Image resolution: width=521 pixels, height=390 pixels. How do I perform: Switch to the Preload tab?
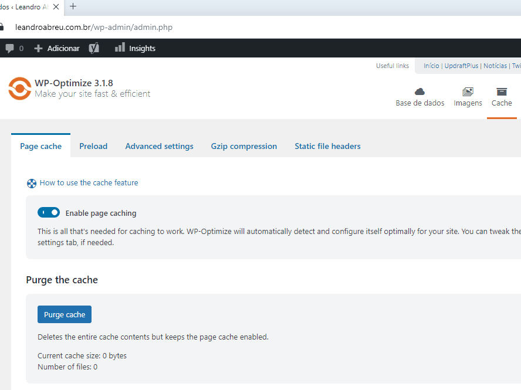click(x=93, y=146)
